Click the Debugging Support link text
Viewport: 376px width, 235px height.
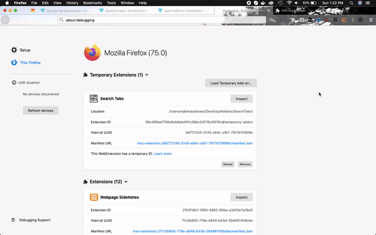[x=35, y=220]
